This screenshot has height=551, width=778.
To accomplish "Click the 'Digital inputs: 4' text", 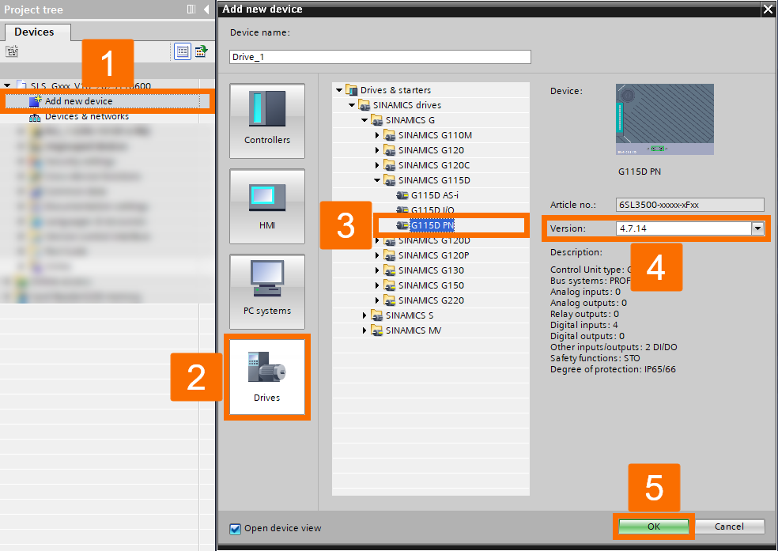I will tap(584, 325).
